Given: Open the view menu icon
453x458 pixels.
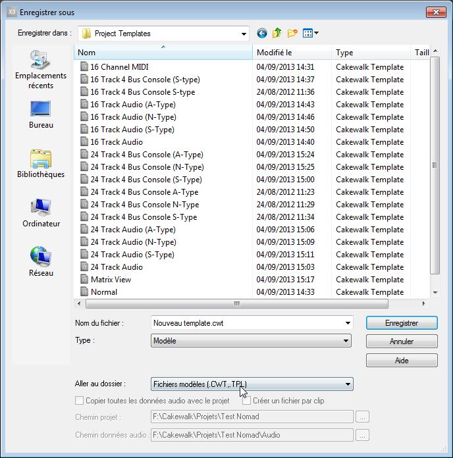Looking at the screenshot, I should [311, 34].
